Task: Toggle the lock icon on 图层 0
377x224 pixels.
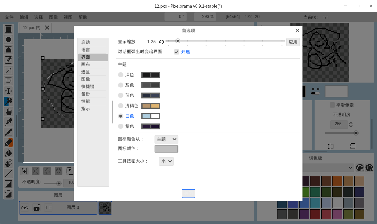Action: 36,207
